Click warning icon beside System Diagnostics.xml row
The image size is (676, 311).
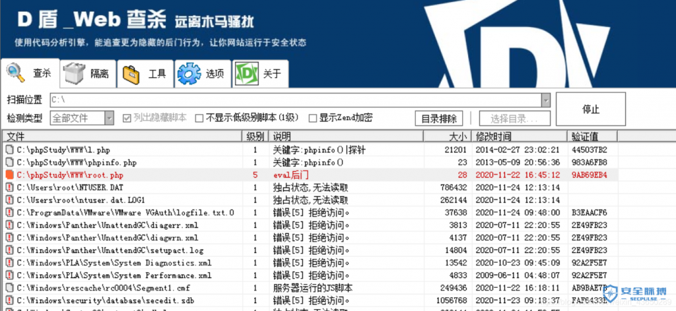tap(9, 263)
